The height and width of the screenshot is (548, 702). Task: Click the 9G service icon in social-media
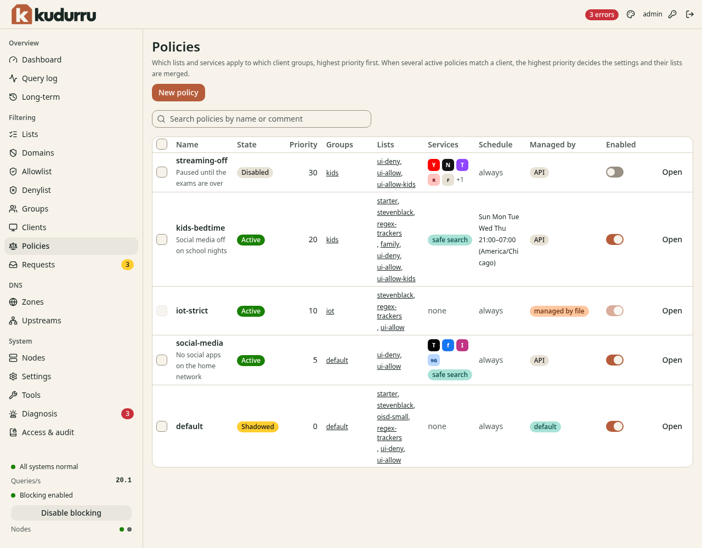click(434, 361)
